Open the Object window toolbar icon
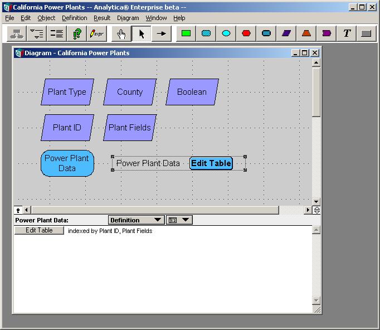The image size is (380, 330). click(x=57, y=33)
